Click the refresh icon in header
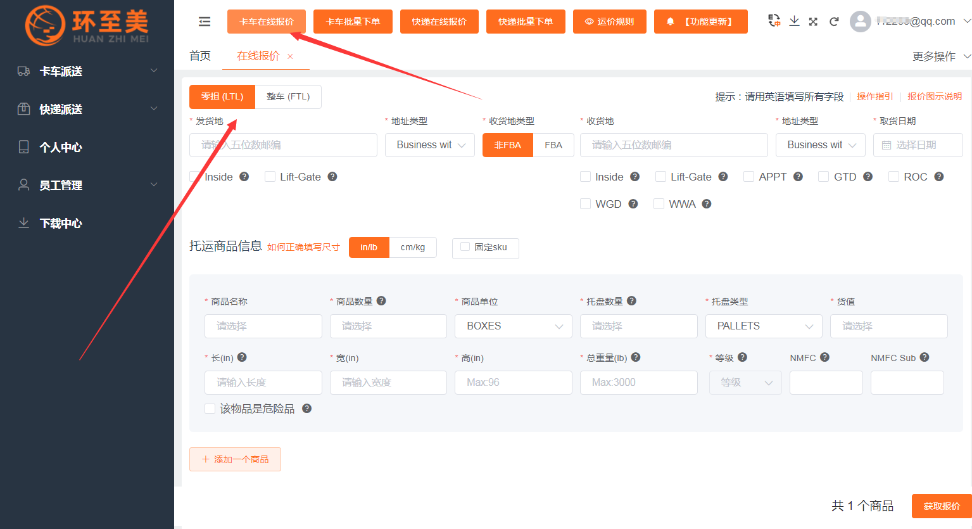 tap(834, 22)
